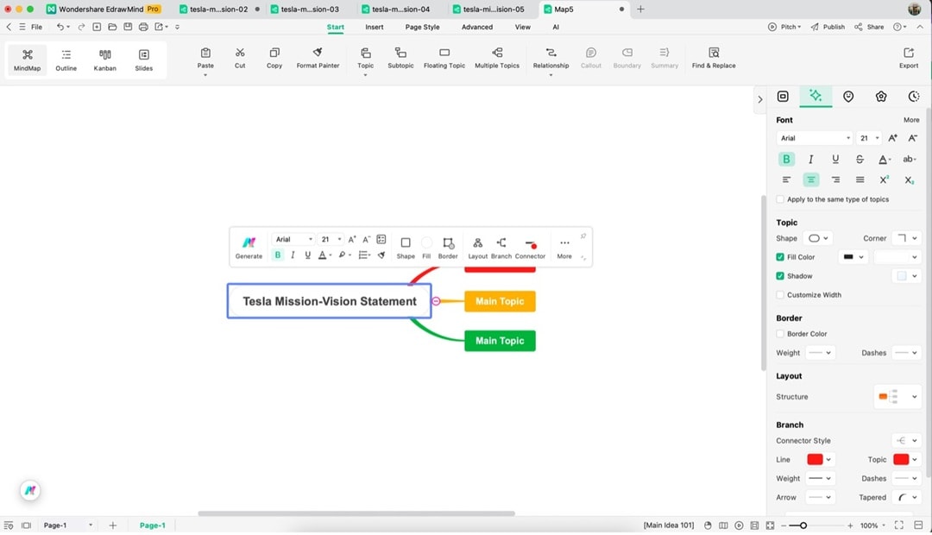
Task: Open the Arial font dropdown in side panel
Action: pyautogui.click(x=815, y=138)
